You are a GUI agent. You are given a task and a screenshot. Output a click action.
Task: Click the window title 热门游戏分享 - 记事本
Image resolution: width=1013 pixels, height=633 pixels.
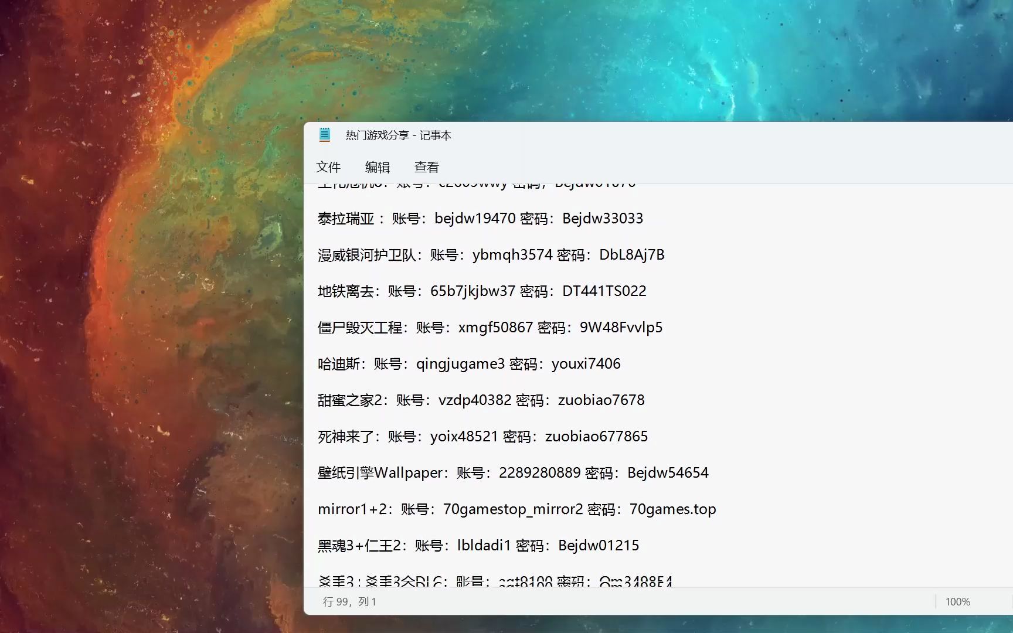click(399, 135)
